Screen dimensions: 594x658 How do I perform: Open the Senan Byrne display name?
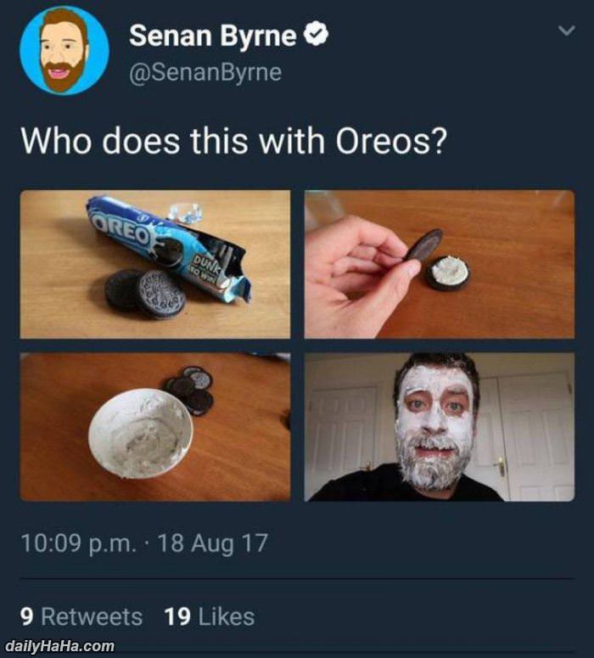213,36
